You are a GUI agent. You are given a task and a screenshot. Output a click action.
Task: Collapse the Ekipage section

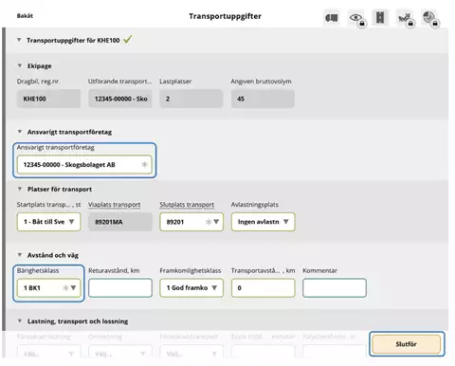tap(20, 65)
